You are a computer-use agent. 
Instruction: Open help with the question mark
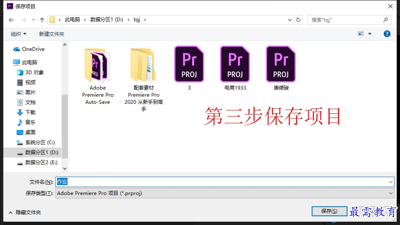click(x=387, y=34)
